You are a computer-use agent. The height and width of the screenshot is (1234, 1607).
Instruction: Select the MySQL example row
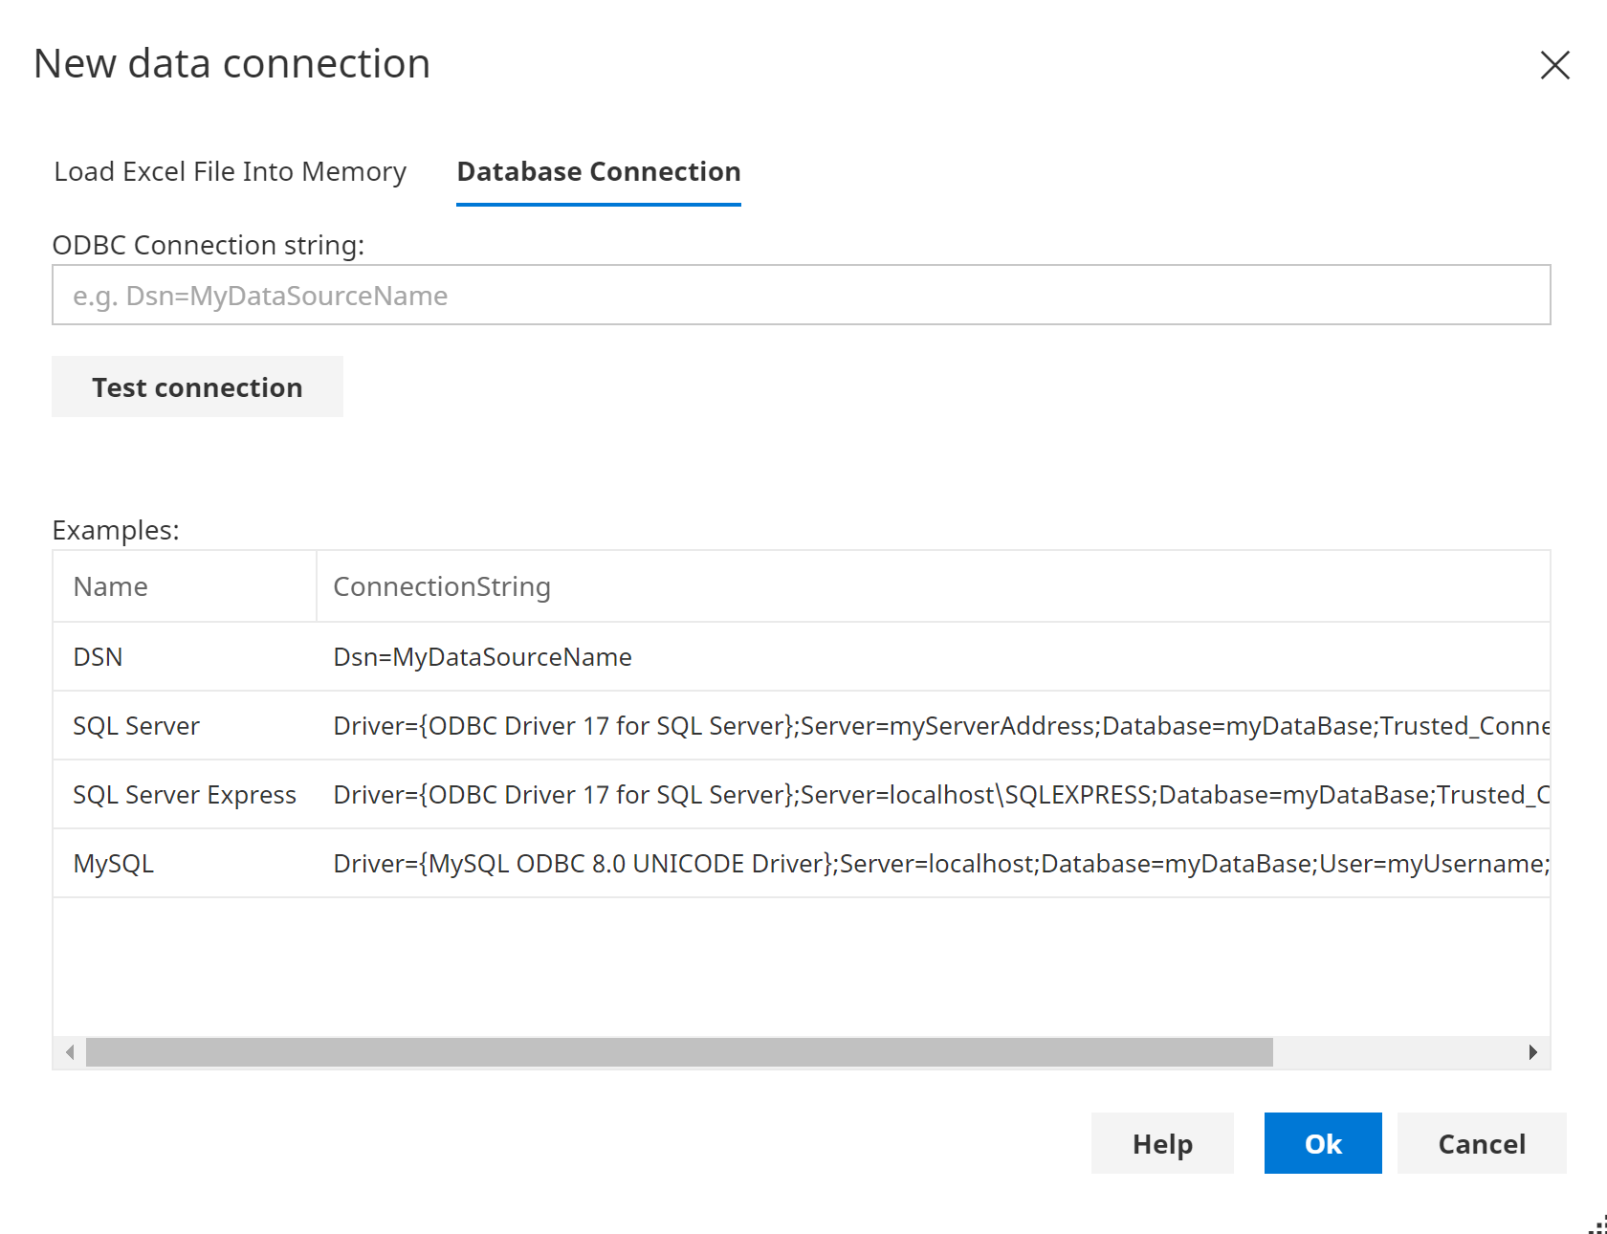383,863
